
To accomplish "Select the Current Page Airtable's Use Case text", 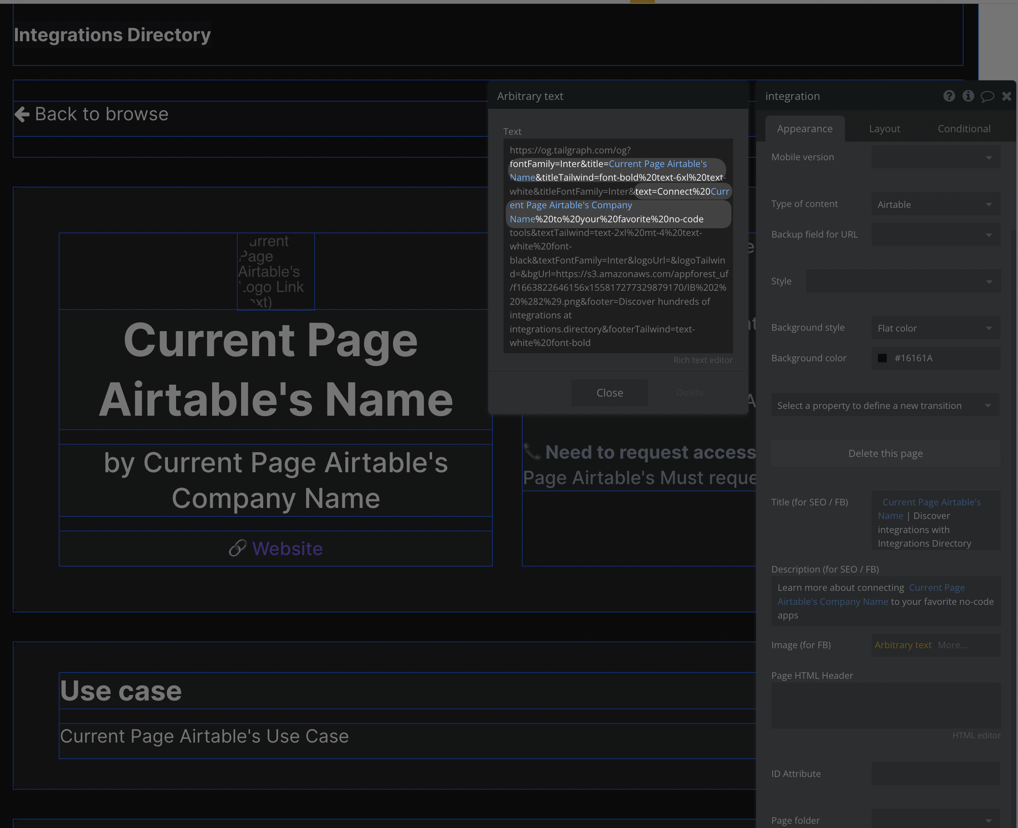I will click(204, 736).
